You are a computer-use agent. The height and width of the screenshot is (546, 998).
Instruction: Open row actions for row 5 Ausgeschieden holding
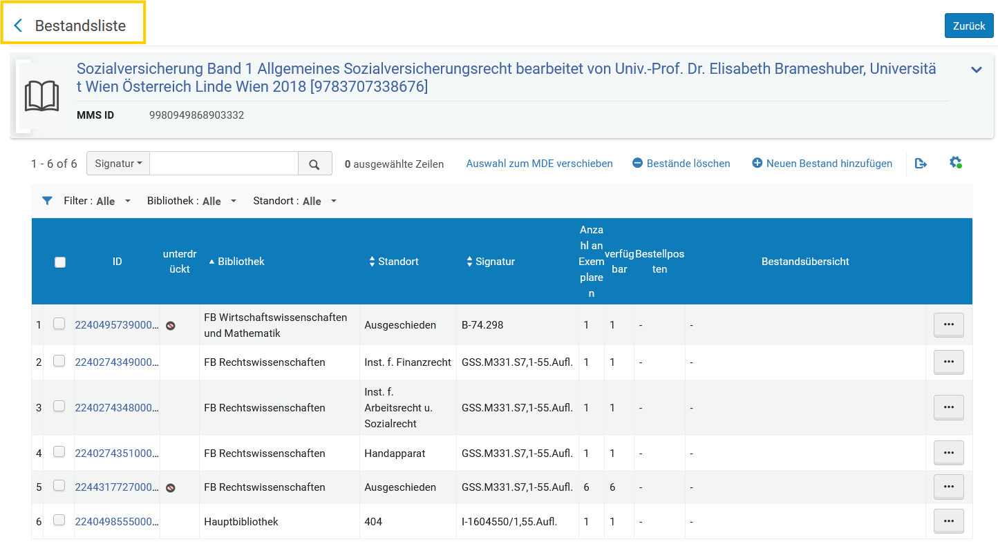click(x=948, y=487)
